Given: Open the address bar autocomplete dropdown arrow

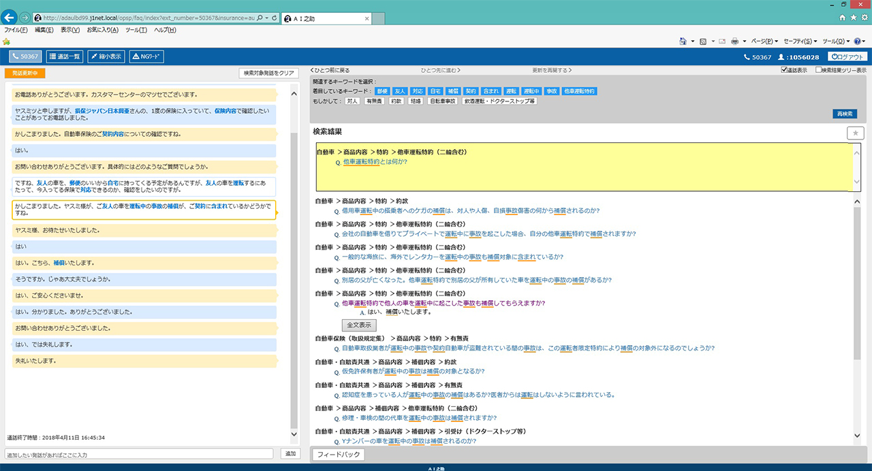Looking at the screenshot, I should [266, 18].
